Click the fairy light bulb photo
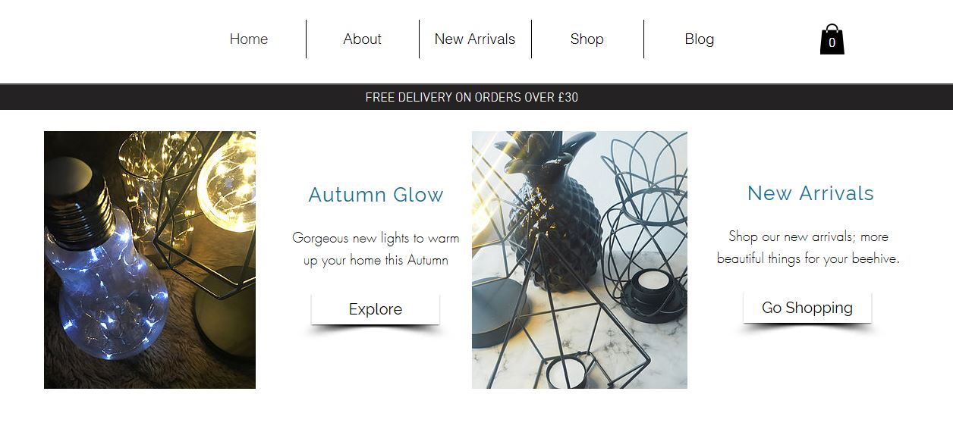The height and width of the screenshot is (432, 953). click(x=149, y=260)
